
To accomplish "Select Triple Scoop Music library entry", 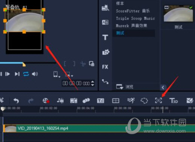I will pyautogui.click(x=135, y=18).
